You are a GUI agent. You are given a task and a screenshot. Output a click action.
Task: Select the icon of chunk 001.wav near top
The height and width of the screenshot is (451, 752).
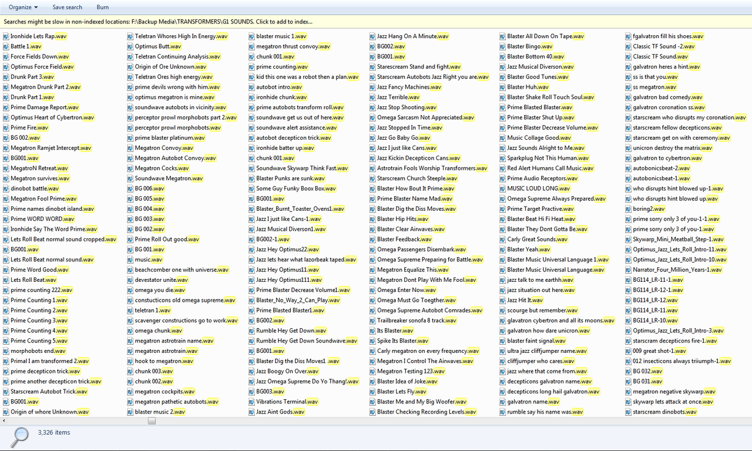click(251, 57)
